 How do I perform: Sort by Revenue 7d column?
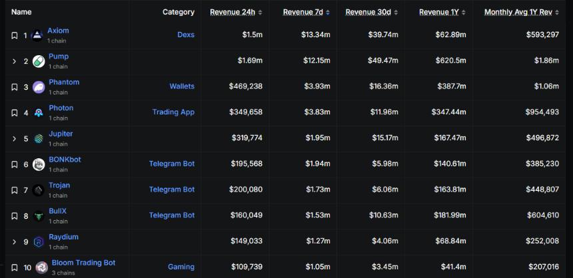pyautogui.click(x=306, y=12)
